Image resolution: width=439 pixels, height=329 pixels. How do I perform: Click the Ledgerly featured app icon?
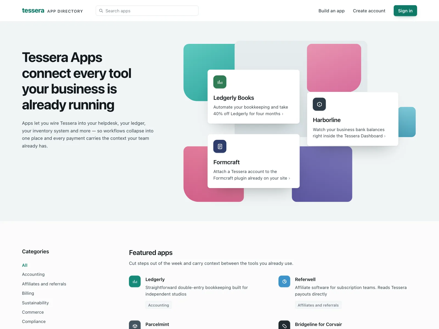(135, 281)
